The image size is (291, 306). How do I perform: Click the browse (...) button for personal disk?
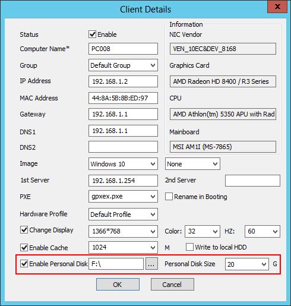151,264
